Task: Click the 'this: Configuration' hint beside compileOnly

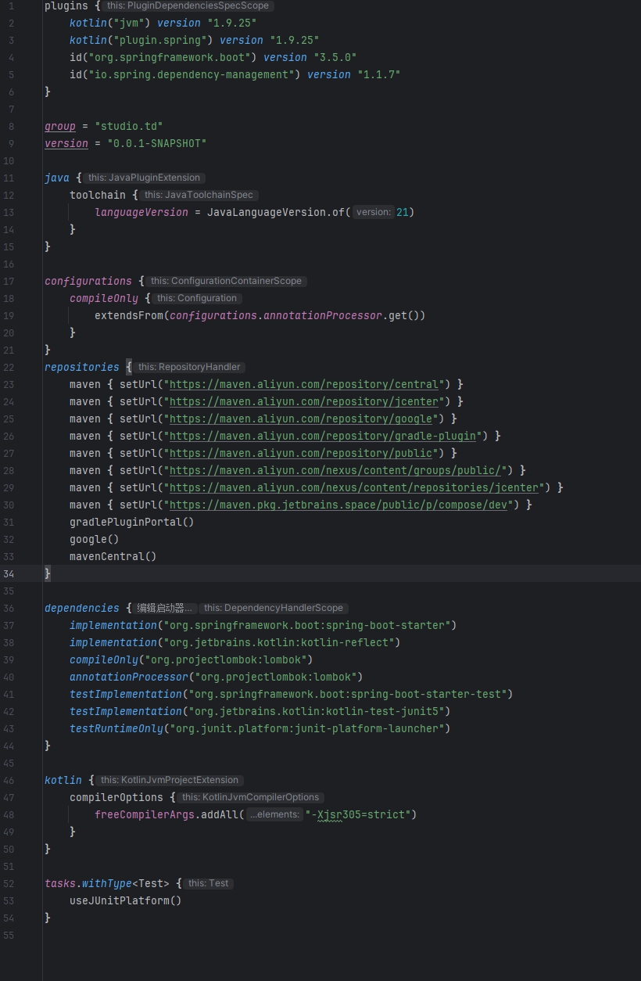Action: [197, 298]
